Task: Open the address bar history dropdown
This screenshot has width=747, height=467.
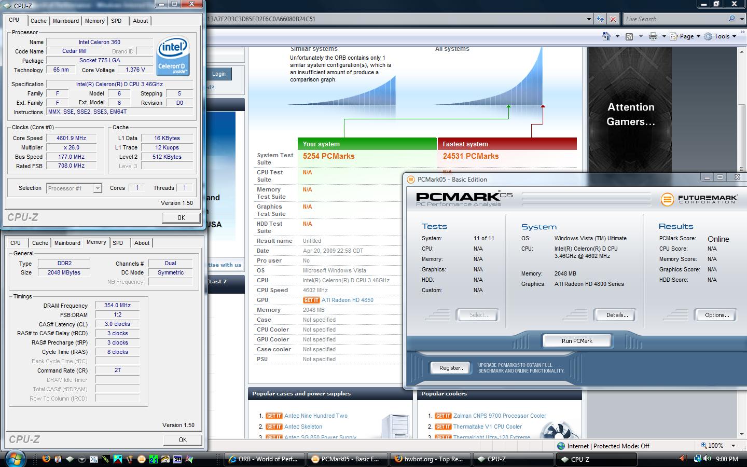Action: [x=589, y=19]
